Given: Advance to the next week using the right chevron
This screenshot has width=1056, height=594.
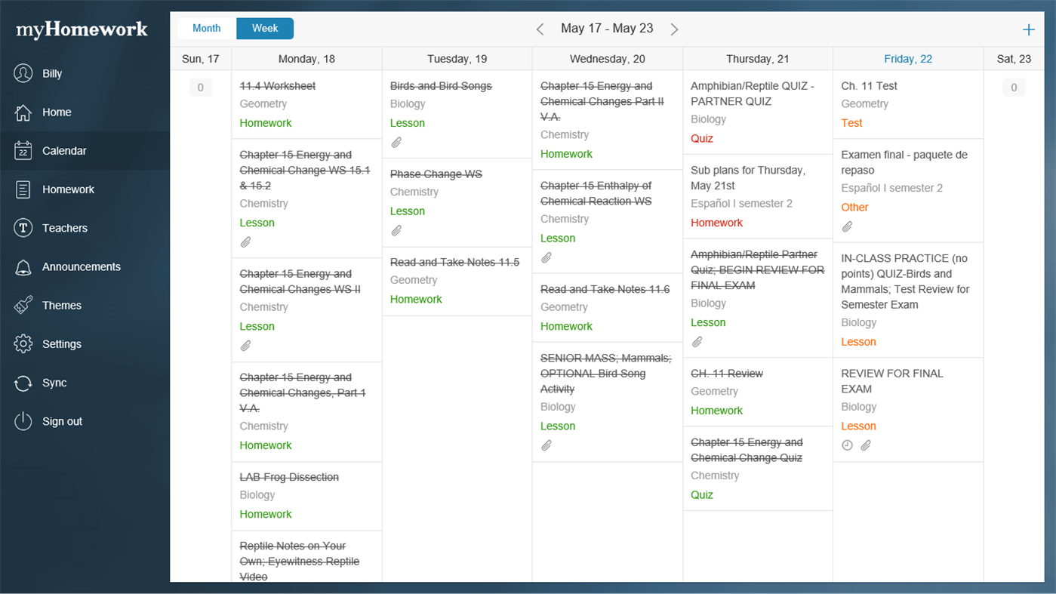Looking at the screenshot, I should 674,29.
